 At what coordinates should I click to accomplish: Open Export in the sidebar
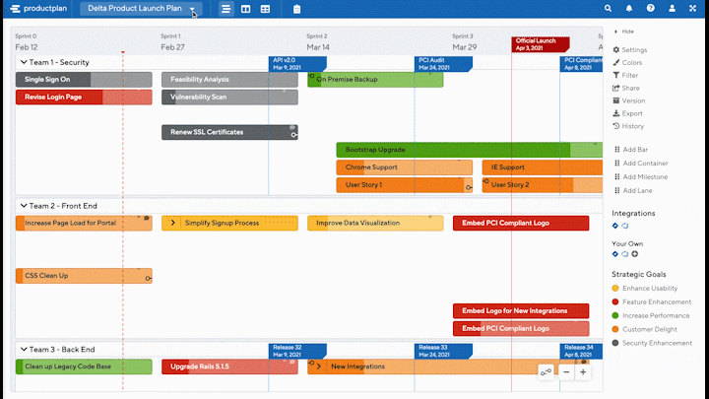[x=631, y=113]
